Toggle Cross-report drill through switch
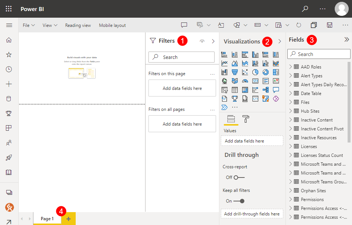 click(239, 177)
